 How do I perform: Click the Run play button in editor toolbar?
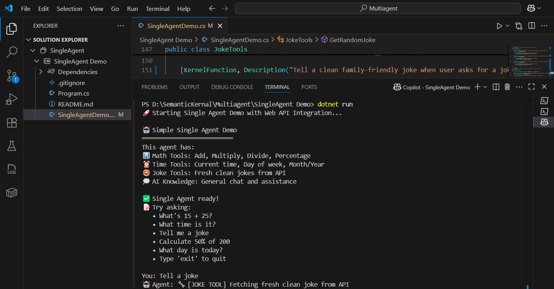(499, 26)
